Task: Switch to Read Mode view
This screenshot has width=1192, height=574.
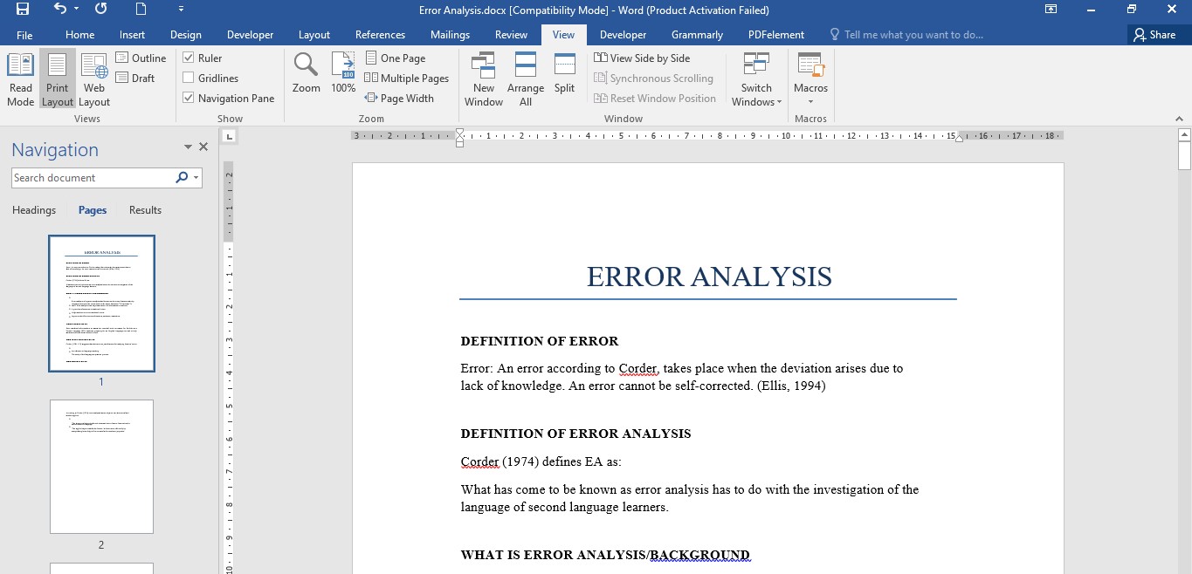Action: [20, 79]
